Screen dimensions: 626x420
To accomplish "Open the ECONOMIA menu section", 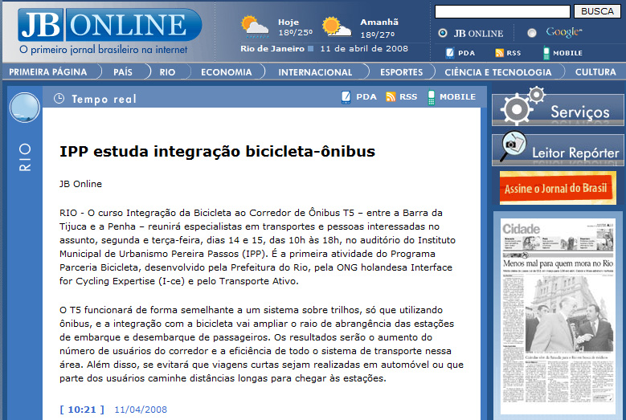I will pos(226,72).
